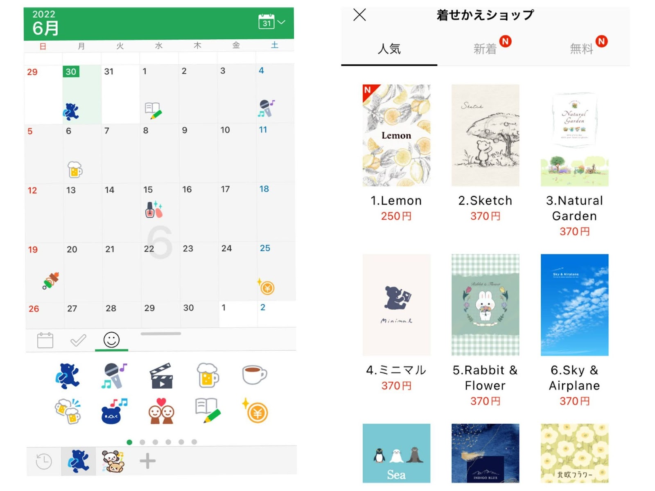Screen dimensions: 655x491
Task: Open the checkmark to-do tab
Action: [78, 340]
